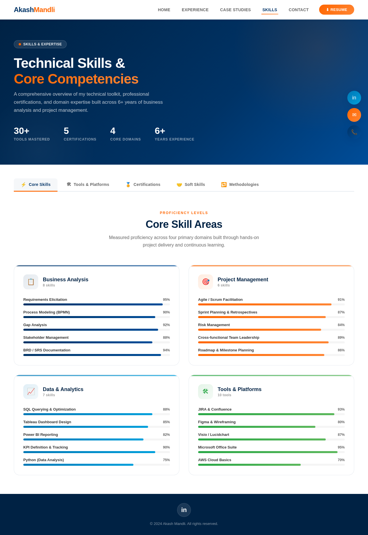Click 'Roadmap & Milestone Planning' skill label
This screenshot has height=535, width=368.
pyautogui.click(x=226, y=350)
